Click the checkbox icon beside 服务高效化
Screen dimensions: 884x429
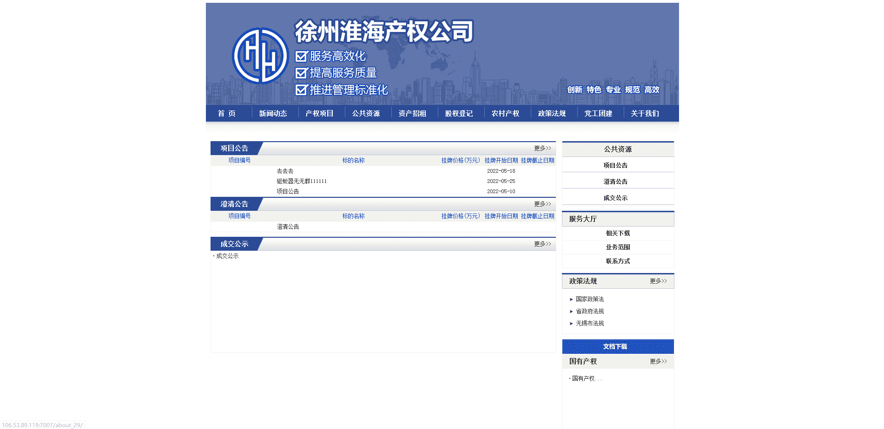click(301, 56)
